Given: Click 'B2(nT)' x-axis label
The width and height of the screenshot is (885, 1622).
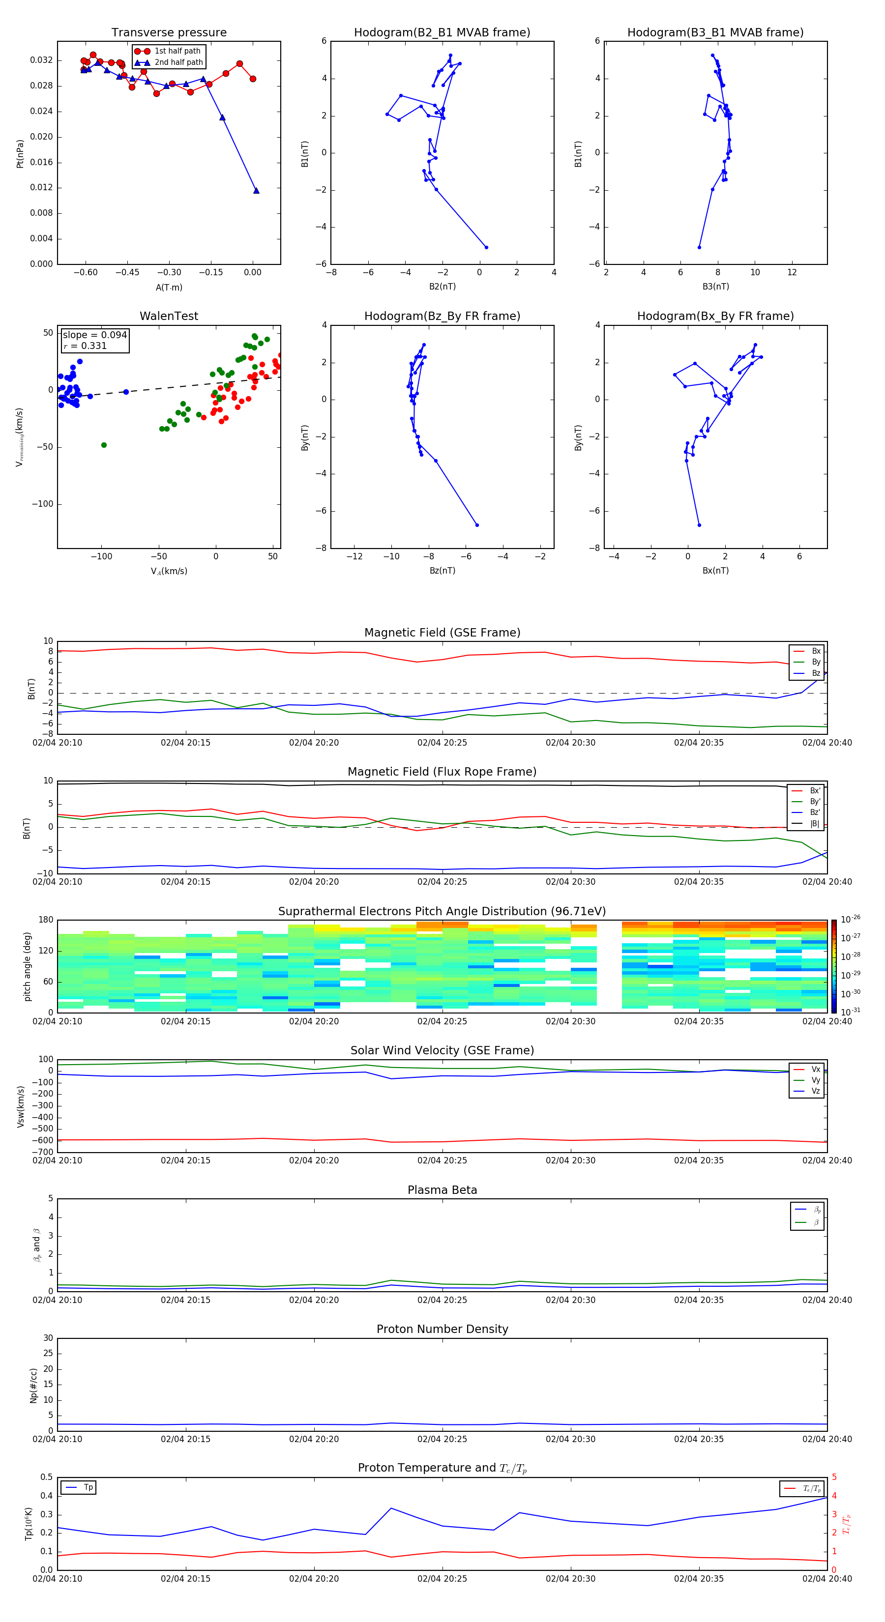Looking at the screenshot, I should [x=442, y=287].
